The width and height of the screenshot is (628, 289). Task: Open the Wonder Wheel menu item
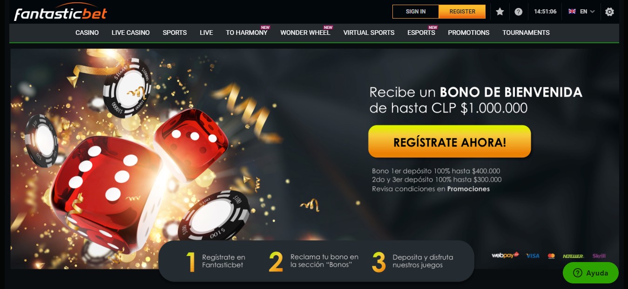click(305, 33)
